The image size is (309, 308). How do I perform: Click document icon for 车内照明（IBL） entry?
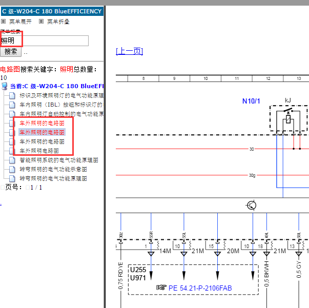(x=12, y=105)
